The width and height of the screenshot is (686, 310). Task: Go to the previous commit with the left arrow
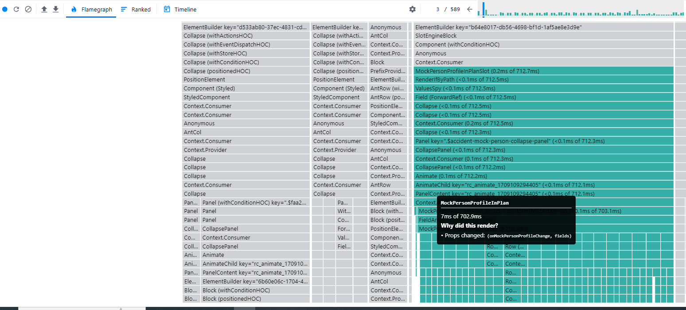[470, 9]
